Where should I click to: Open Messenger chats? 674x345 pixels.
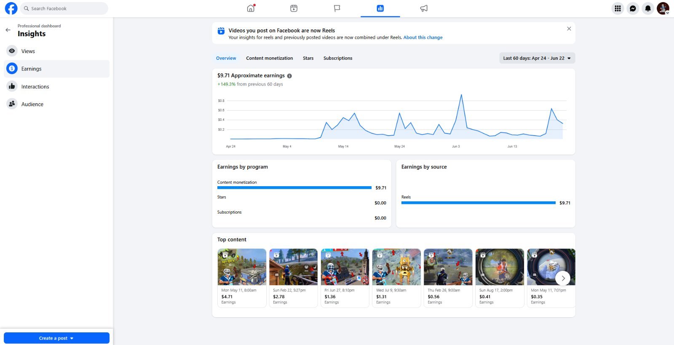tap(633, 8)
